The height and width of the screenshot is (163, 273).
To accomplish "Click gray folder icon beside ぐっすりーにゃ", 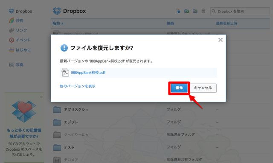I will (x=57, y=134).
